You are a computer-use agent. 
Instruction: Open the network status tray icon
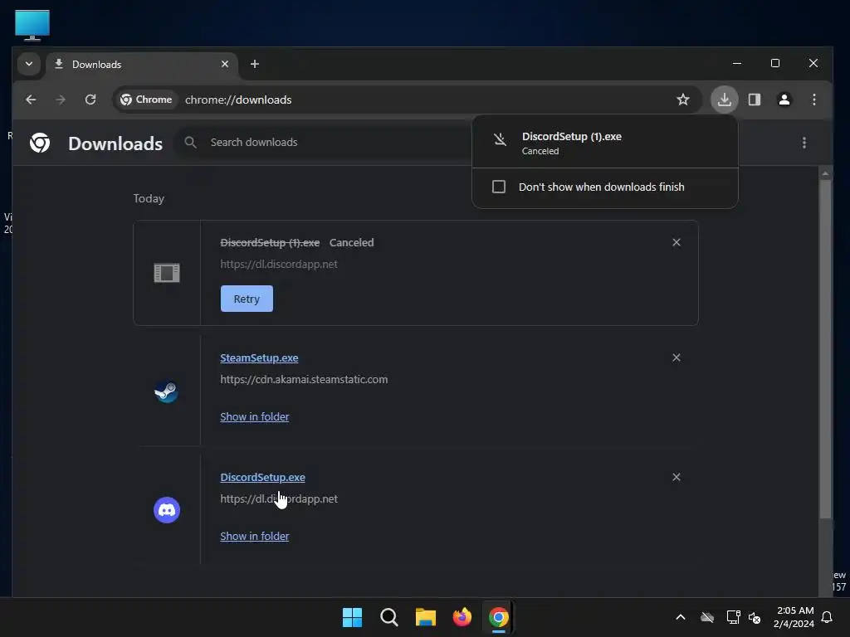point(733,617)
